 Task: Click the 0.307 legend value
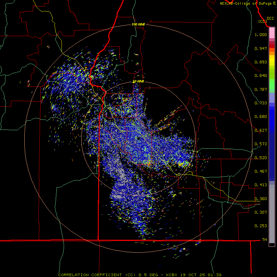pyautogui.click(x=261, y=212)
